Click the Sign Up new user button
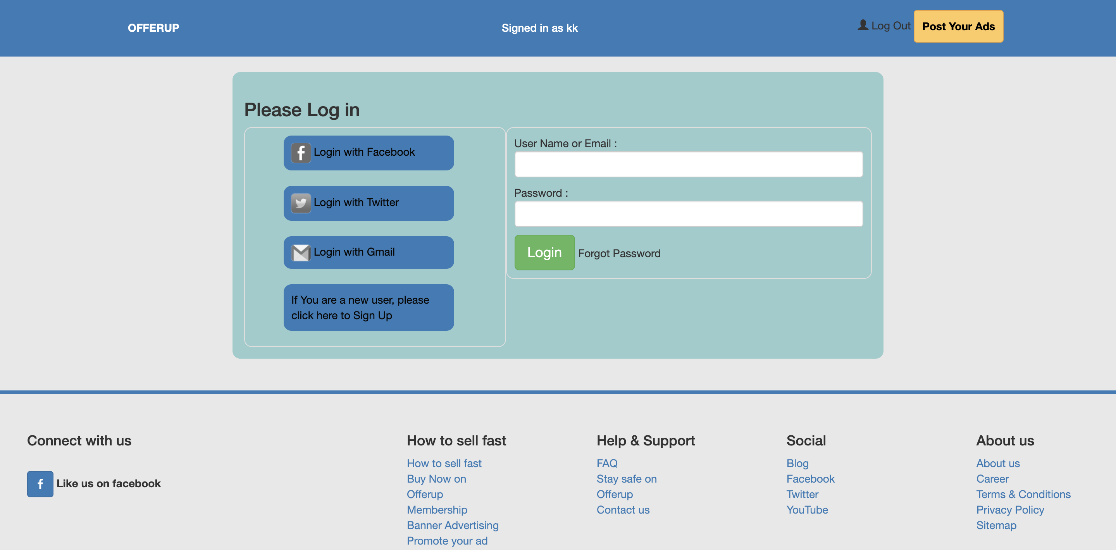 click(368, 308)
